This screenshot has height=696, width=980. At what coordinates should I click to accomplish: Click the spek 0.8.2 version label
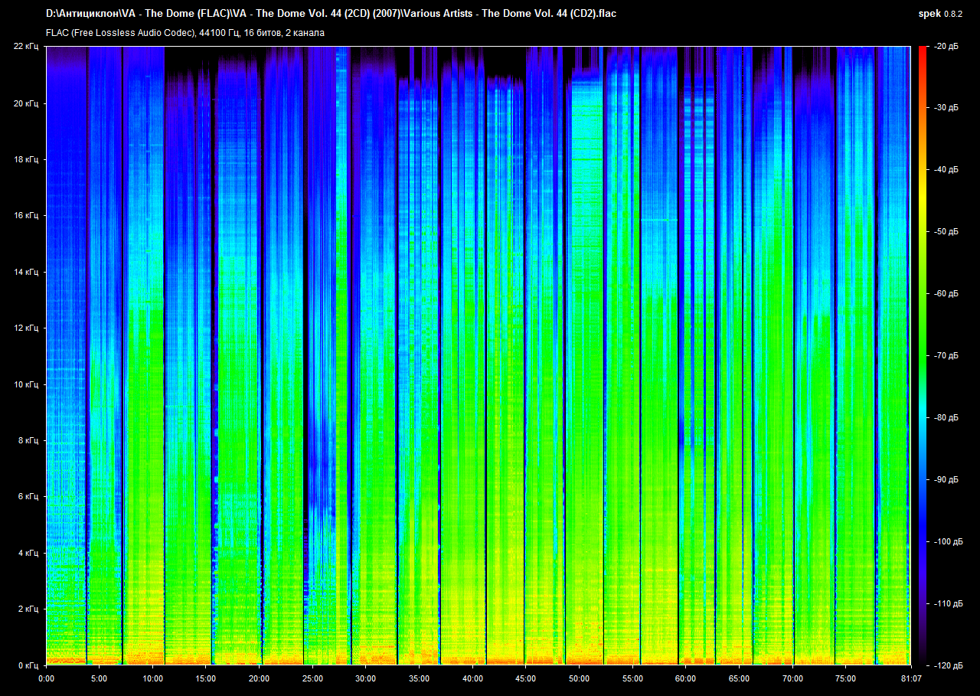[940, 14]
